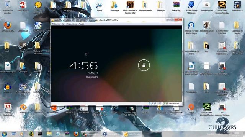Viewport: 245px width, 137px height.
Task: Open the Descargas desktop folder
Action: click(23, 67)
